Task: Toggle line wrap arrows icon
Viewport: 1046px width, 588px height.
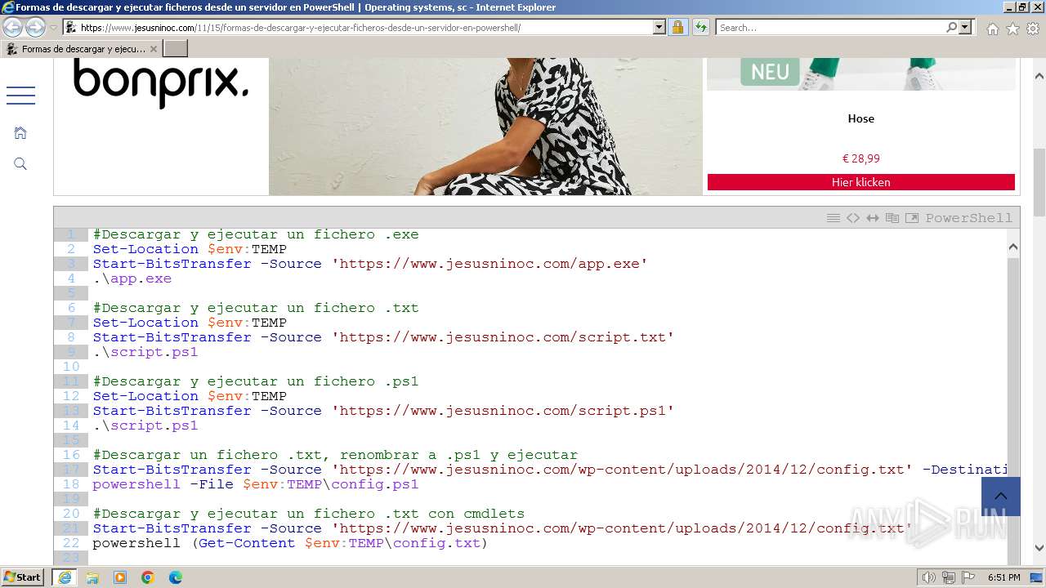Action: [x=873, y=218]
